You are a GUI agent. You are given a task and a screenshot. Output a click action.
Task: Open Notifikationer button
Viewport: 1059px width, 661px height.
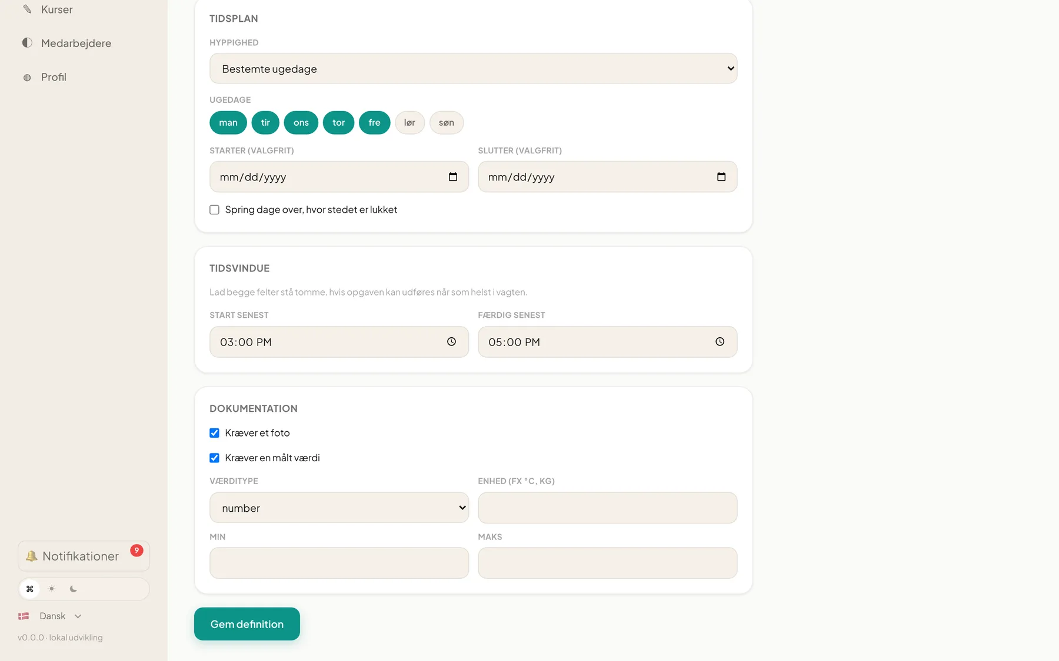84,556
